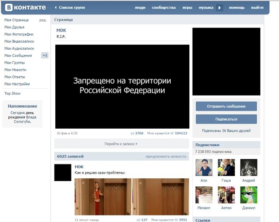Screen dimensions: 279x222
Task: Open subscriber Антон's avatar
Action: 226,195
